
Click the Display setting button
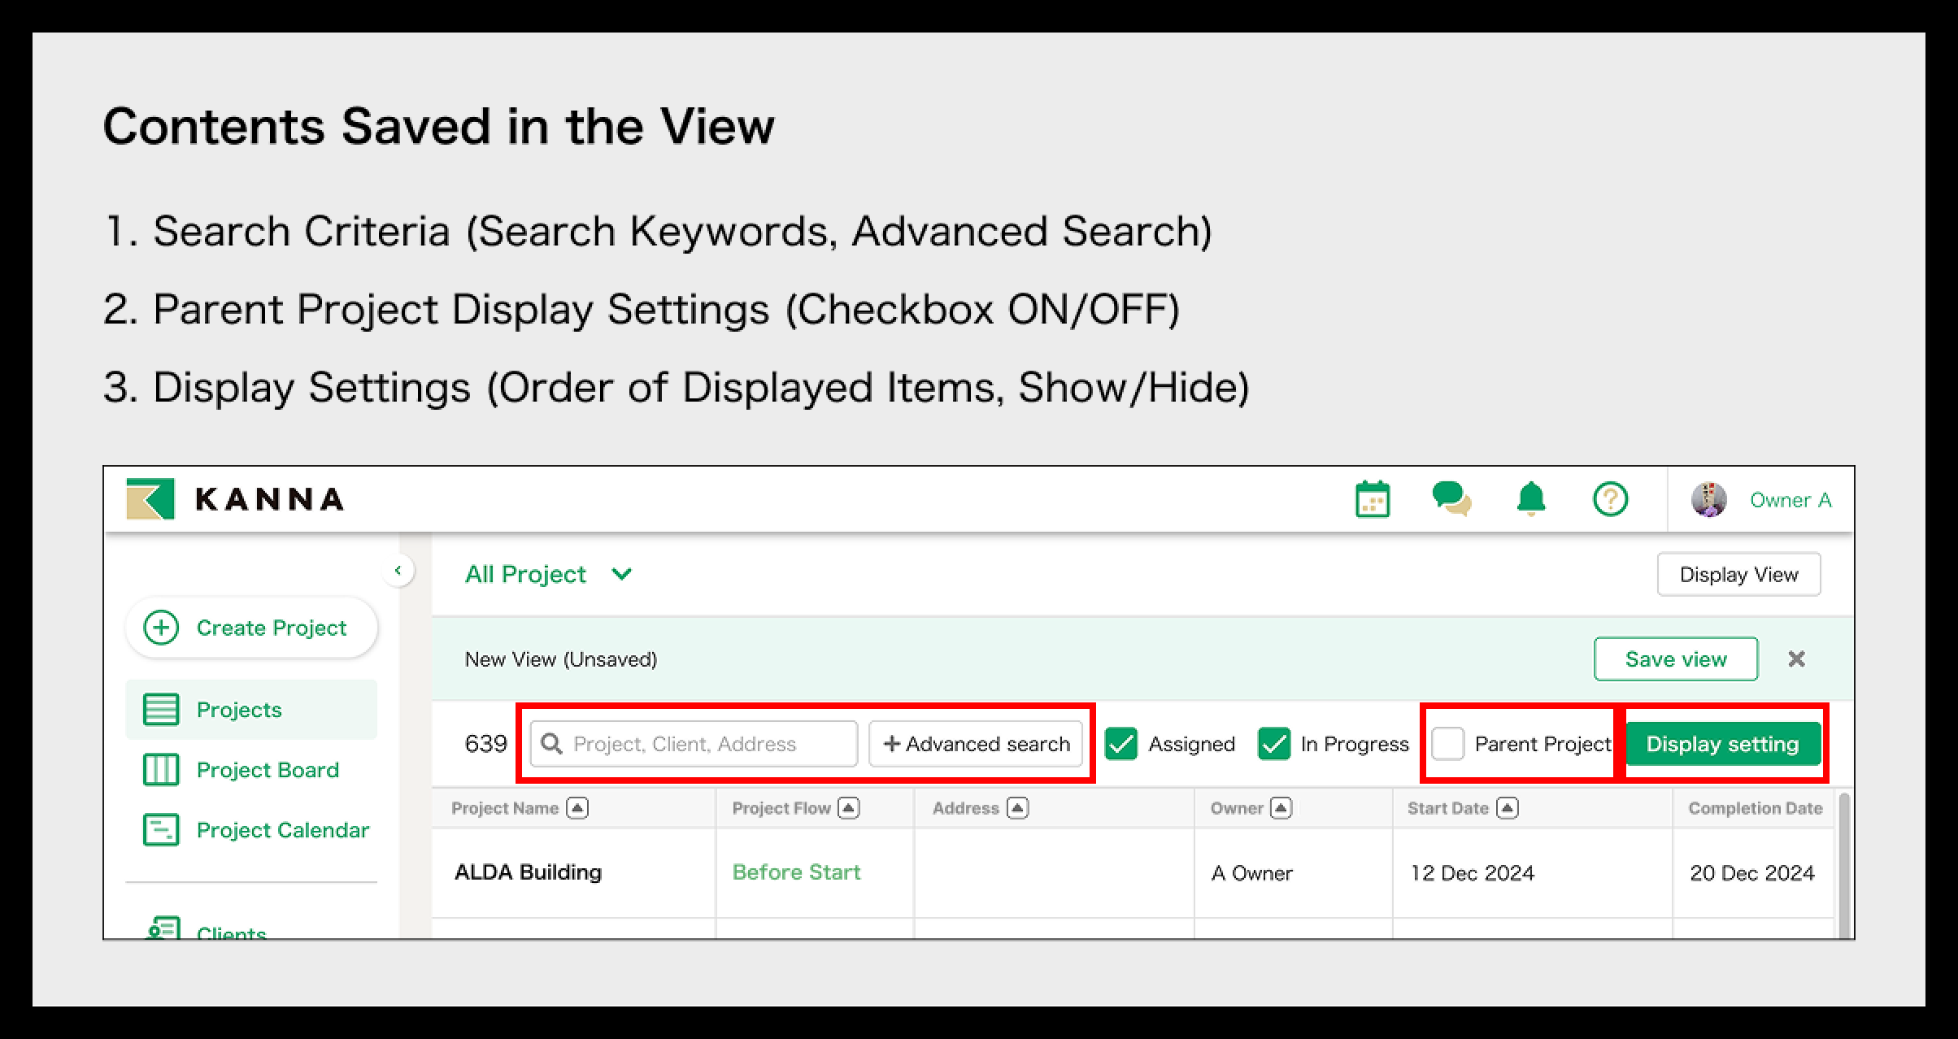tap(1722, 744)
